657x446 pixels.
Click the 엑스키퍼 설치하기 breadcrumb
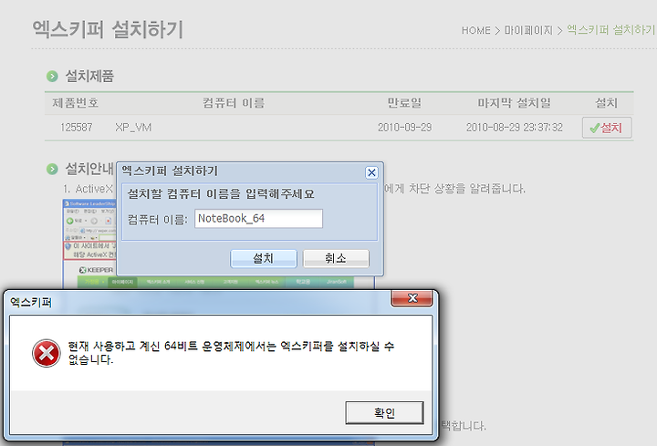pyautogui.click(x=610, y=30)
